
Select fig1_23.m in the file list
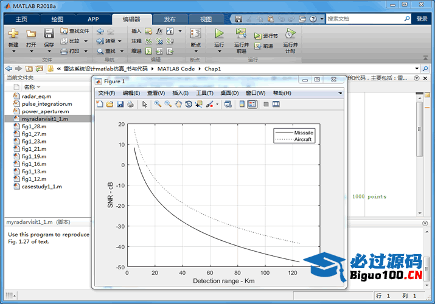tap(34, 141)
